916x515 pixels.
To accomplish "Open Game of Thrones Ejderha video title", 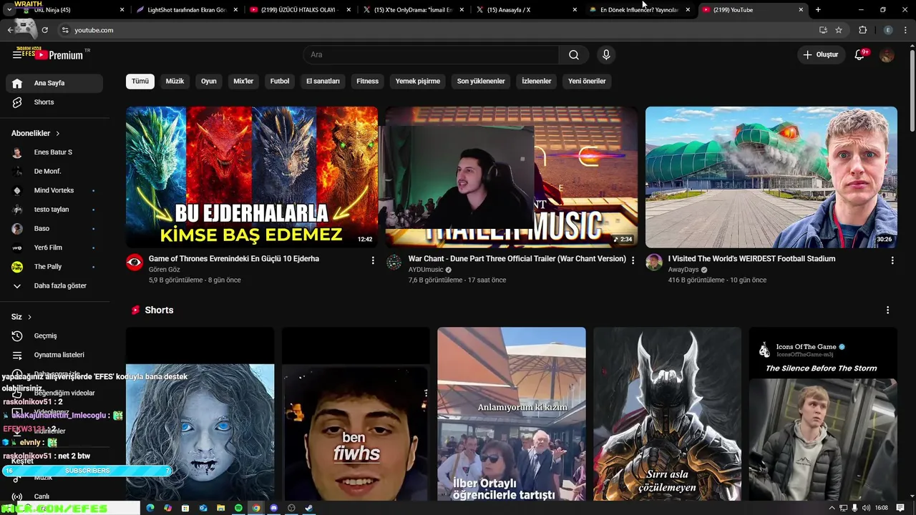I will pyautogui.click(x=234, y=259).
